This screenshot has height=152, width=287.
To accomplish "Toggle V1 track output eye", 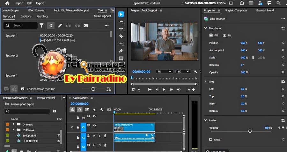I will tap(94, 125).
